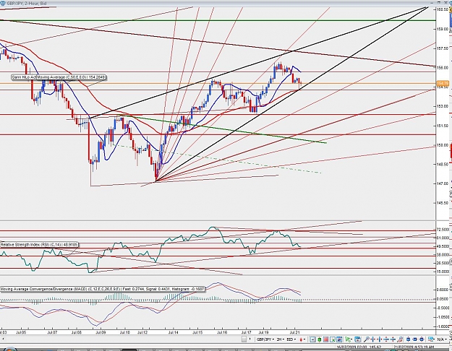Select the green arrow cursor tool

[x=348, y=339]
